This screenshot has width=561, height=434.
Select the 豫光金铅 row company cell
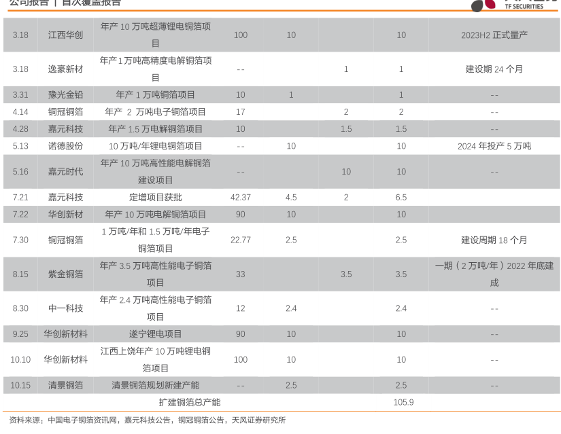65,95
